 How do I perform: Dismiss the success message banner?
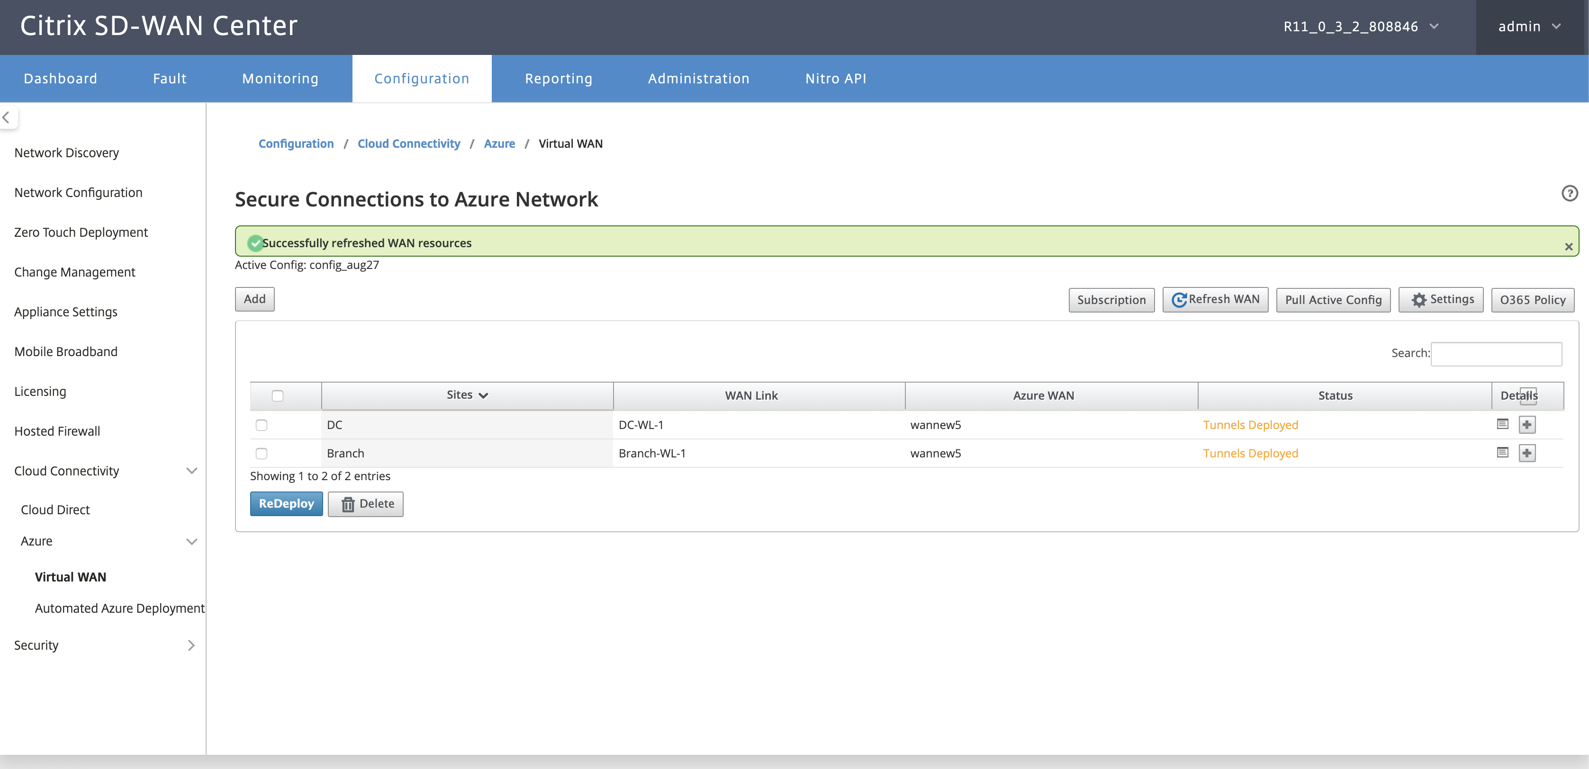pos(1569,247)
